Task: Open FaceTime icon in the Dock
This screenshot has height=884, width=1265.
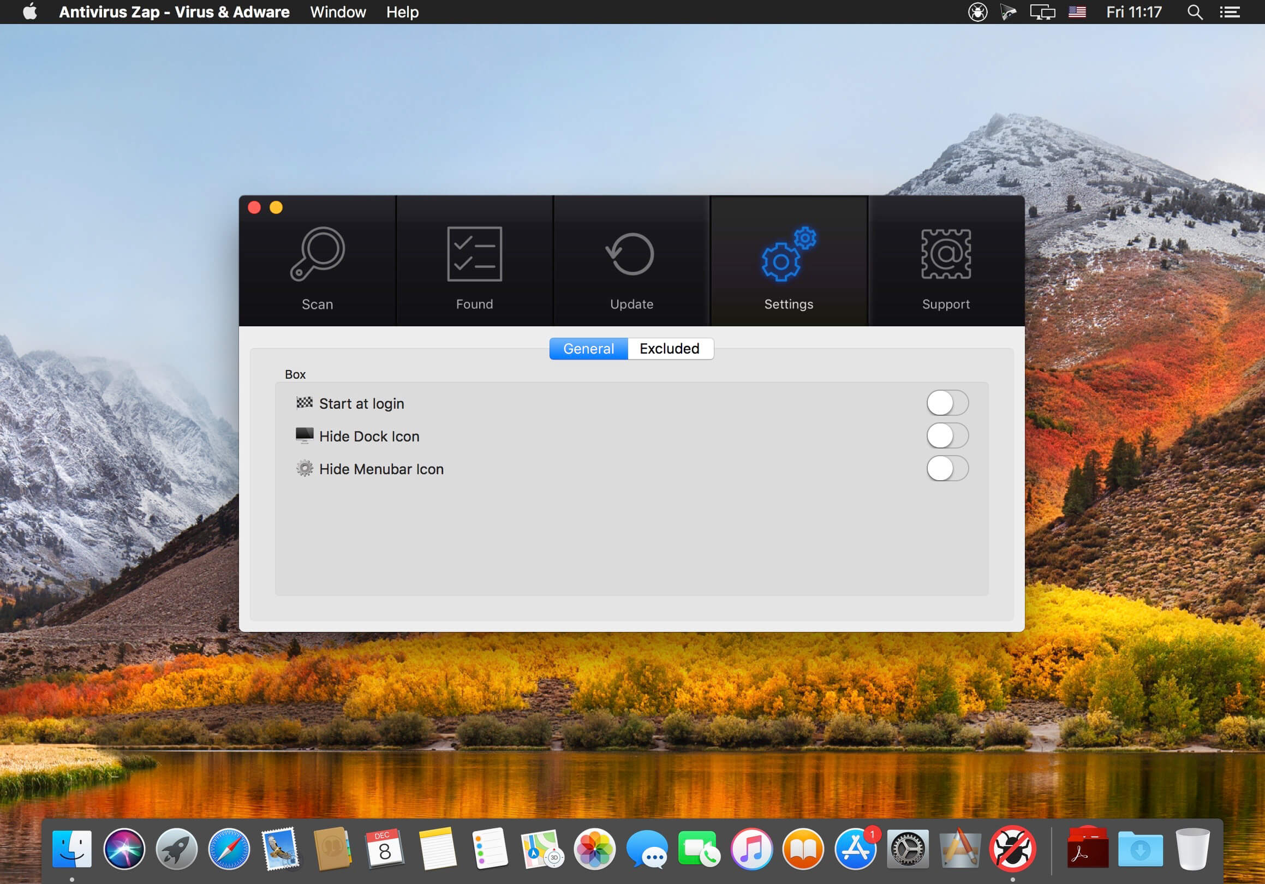Action: coord(699,849)
